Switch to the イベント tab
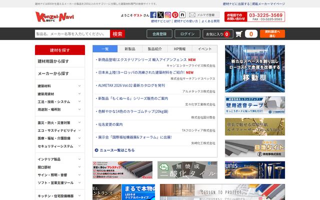 tap(204, 49)
